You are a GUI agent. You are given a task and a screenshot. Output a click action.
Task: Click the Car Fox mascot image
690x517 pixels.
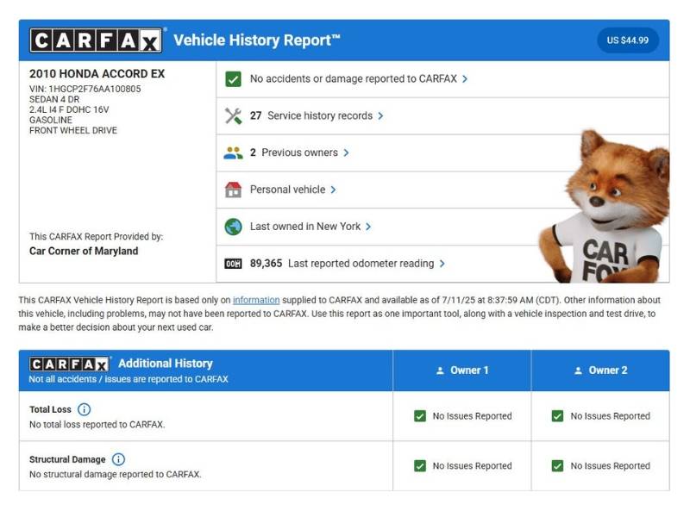pos(605,207)
